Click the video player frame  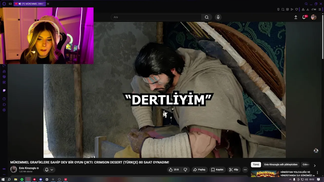(165, 90)
